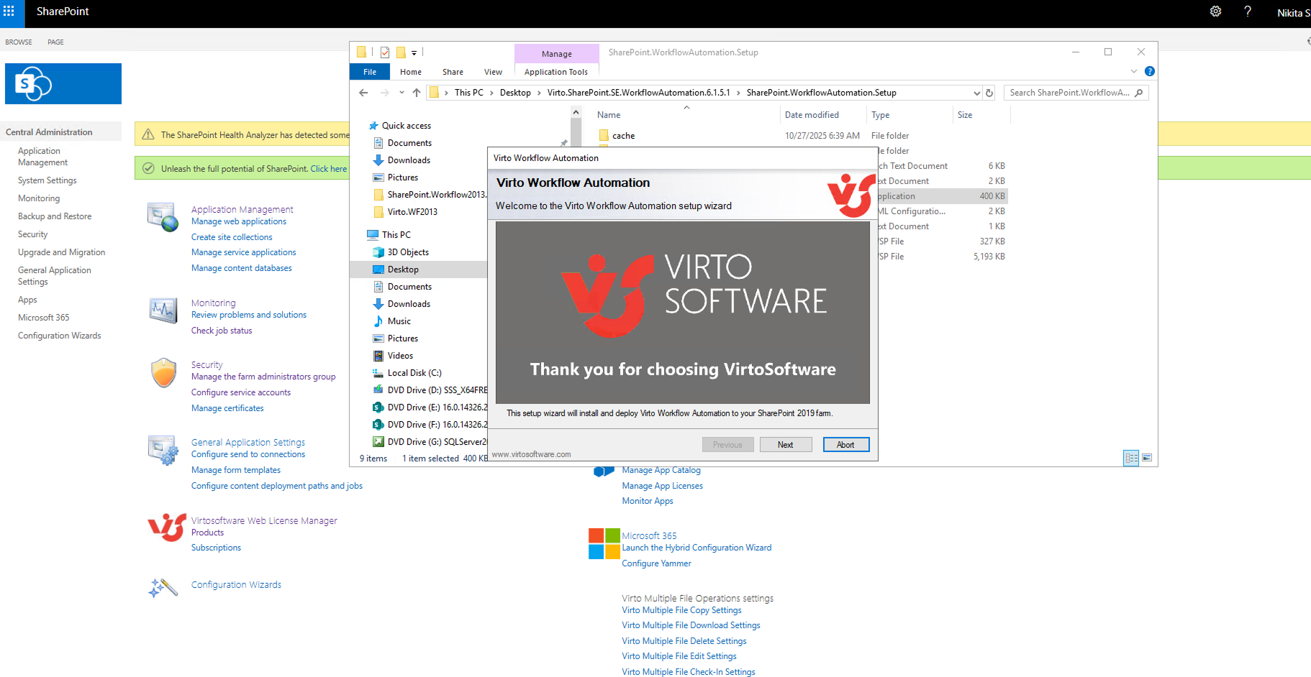Refresh the folder using the refresh icon
The width and height of the screenshot is (1311, 677).
click(x=989, y=92)
